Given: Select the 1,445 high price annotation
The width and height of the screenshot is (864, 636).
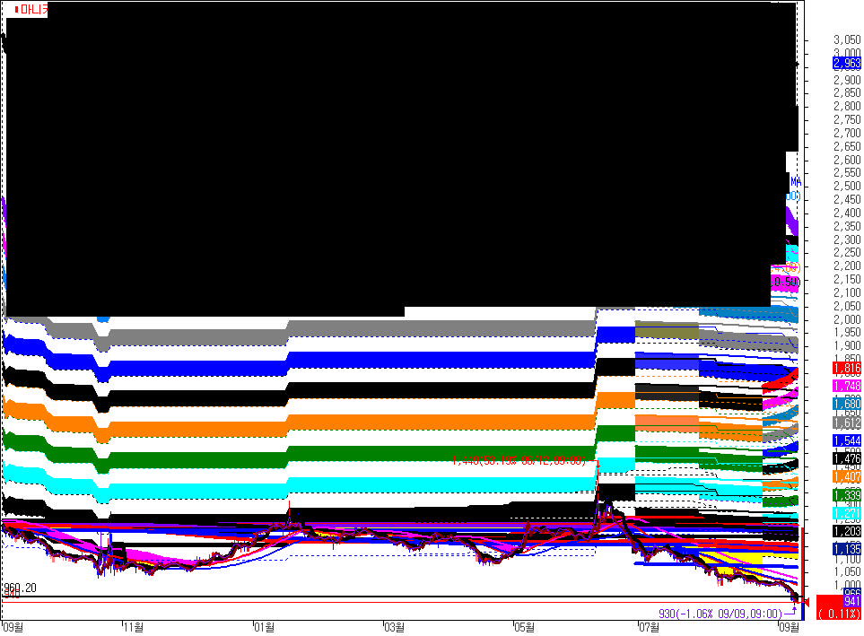Looking at the screenshot, I should pyautogui.click(x=519, y=461).
